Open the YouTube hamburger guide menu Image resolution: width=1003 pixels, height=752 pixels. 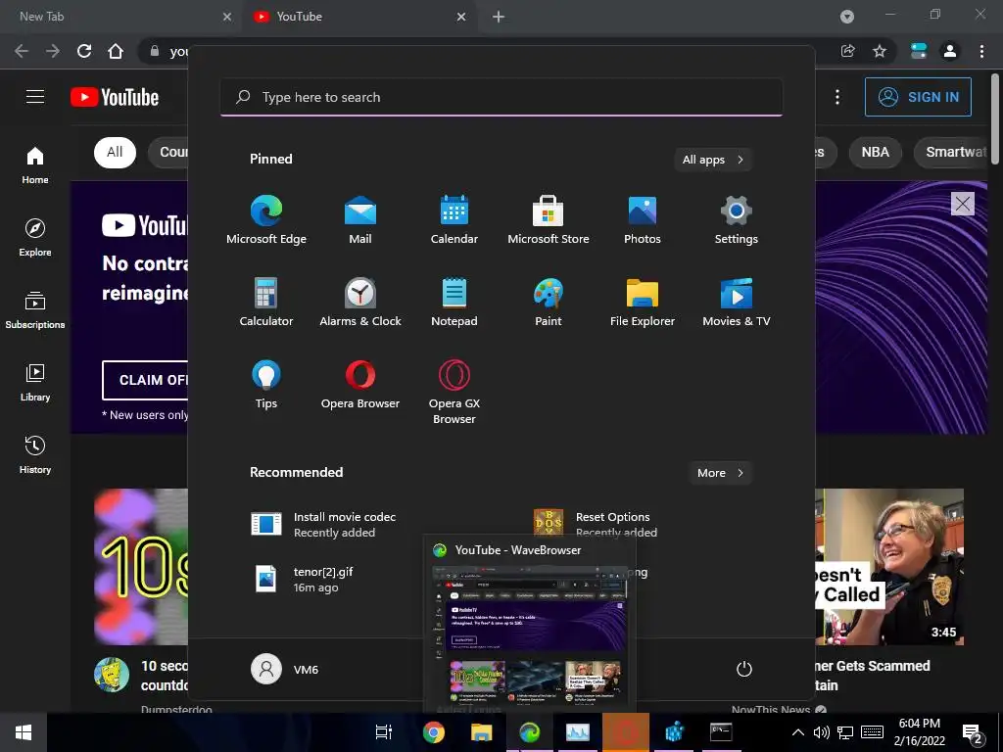[x=35, y=97]
